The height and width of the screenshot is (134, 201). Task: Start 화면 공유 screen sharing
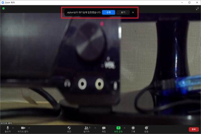click(118, 129)
